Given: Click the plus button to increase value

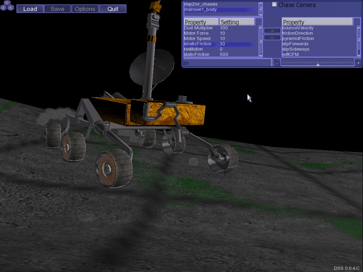Looking at the screenshot, I should tap(358, 63).
